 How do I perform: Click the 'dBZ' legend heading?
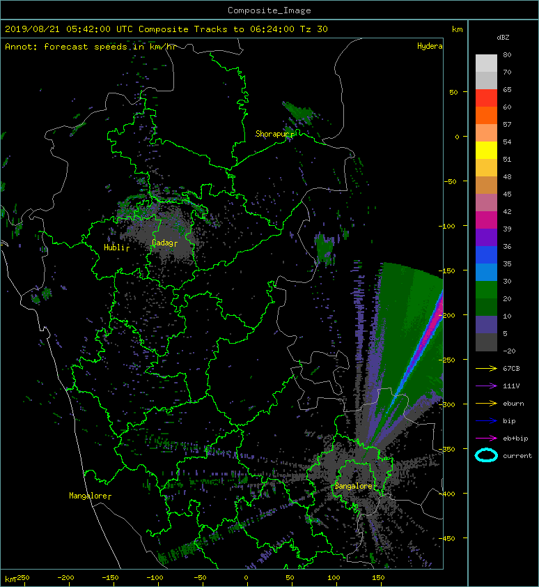503,38
